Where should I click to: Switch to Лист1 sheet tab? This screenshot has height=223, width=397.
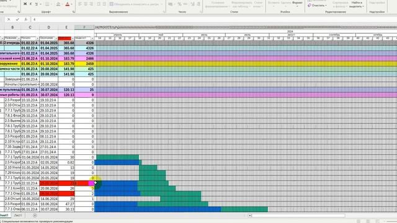point(18,216)
